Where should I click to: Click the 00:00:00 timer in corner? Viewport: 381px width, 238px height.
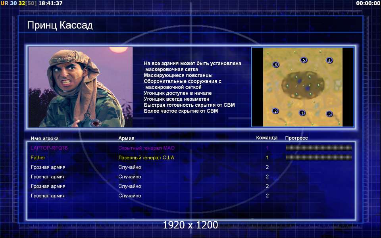pos(368,3)
